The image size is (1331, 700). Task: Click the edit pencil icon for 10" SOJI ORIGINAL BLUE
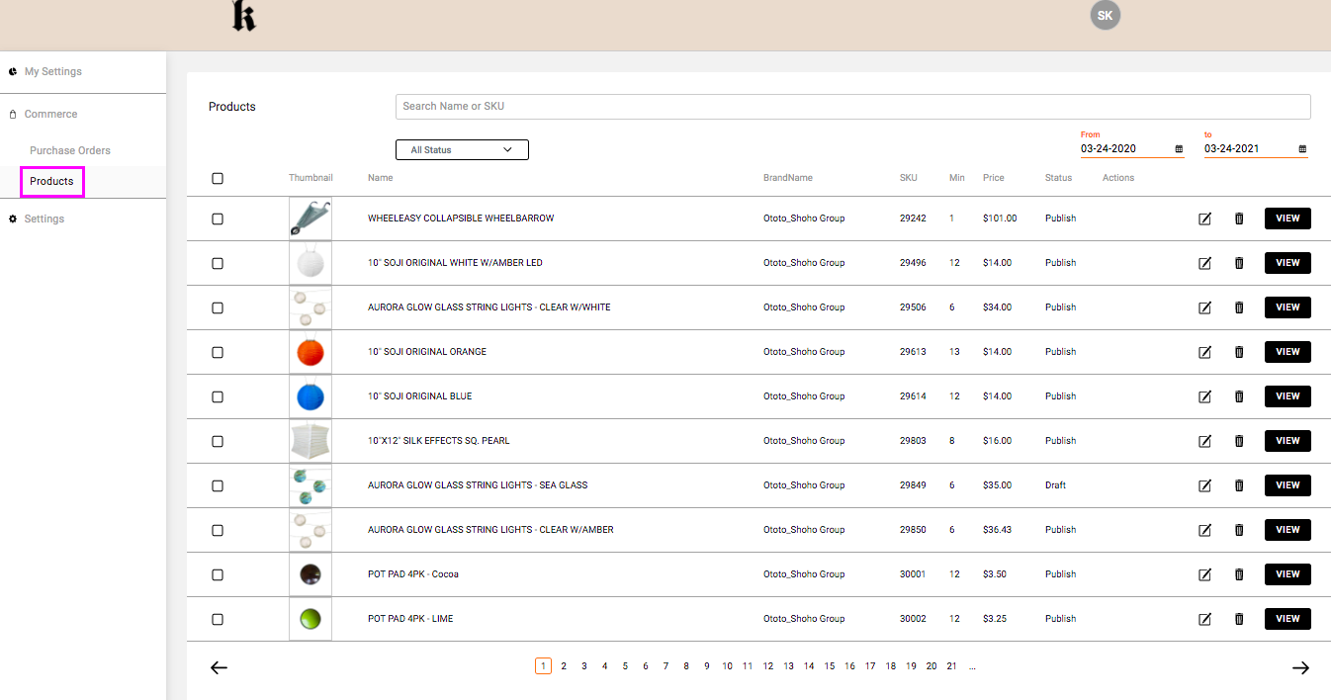(x=1204, y=396)
